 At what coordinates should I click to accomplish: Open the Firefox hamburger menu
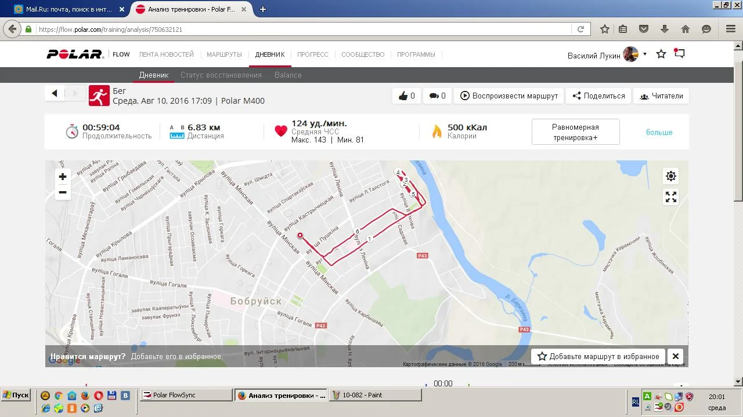click(731, 29)
